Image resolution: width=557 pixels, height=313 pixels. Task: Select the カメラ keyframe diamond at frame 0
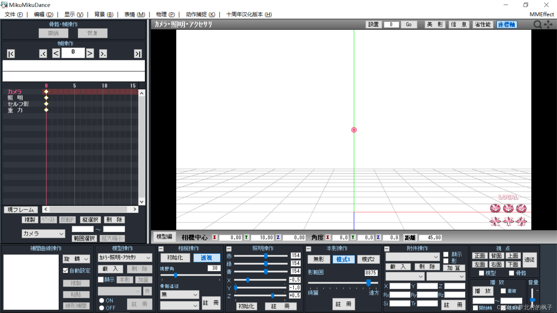click(x=46, y=92)
